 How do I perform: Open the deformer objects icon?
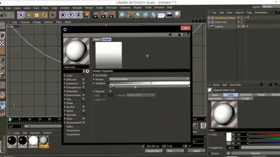[154, 14]
